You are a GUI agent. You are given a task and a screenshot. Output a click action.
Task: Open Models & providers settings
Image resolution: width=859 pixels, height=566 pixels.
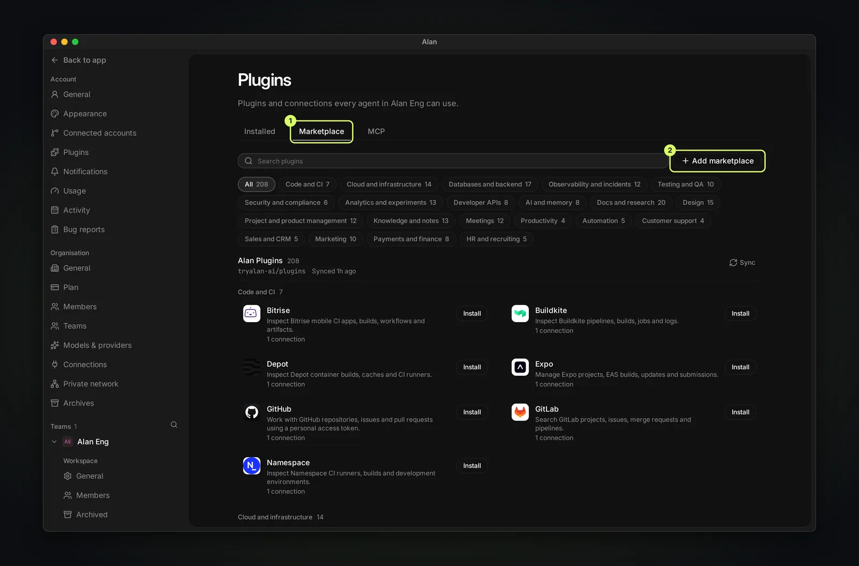pyautogui.click(x=97, y=345)
